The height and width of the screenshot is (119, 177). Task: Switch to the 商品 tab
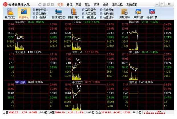(78, 5)
